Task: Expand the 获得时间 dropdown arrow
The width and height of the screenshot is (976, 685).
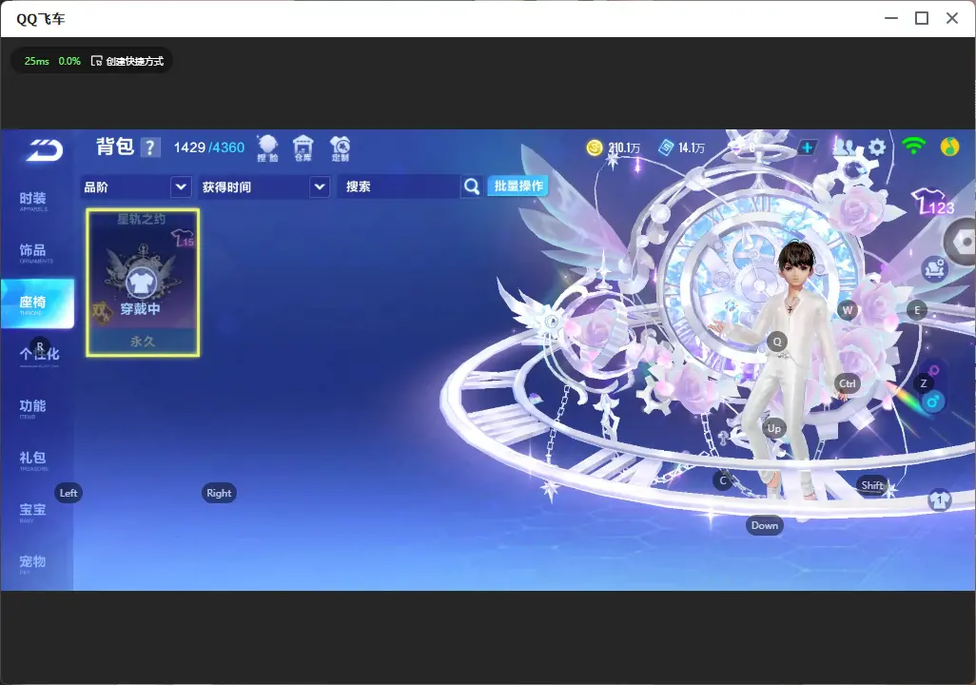Action: pos(320,186)
